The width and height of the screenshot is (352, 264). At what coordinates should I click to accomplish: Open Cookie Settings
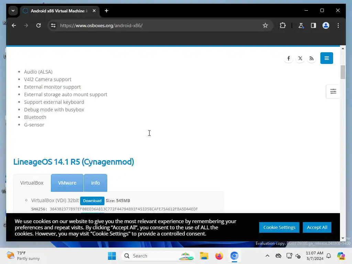coord(279,228)
